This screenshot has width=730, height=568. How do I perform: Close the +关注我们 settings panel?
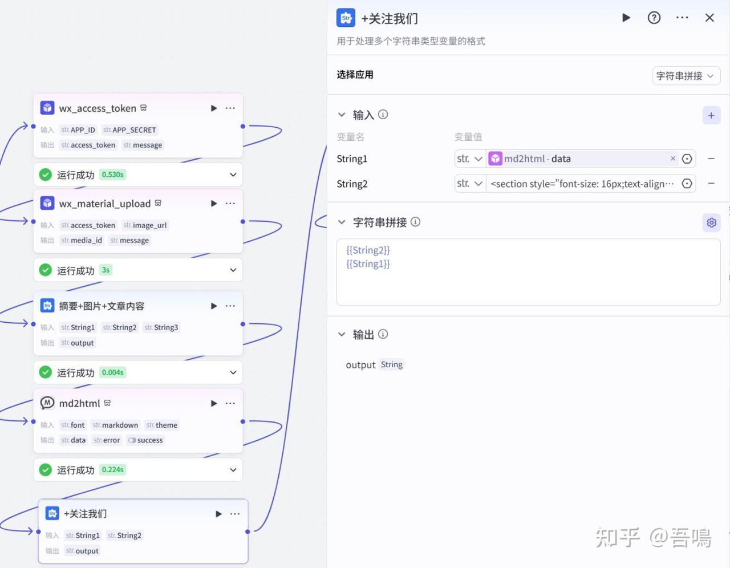coord(709,18)
